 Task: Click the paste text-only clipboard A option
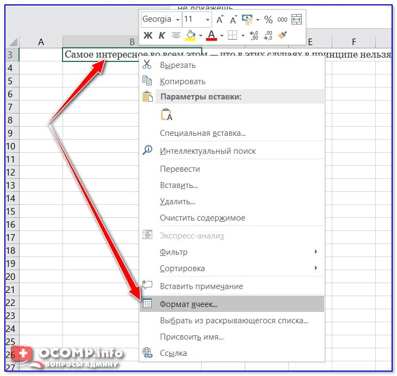point(166,114)
